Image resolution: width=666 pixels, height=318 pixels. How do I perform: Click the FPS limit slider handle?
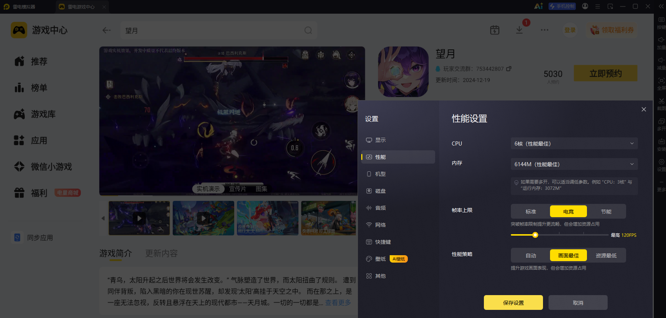(535, 235)
